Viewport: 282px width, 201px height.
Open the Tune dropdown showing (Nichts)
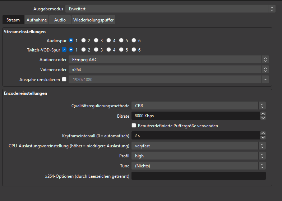click(x=199, y=166)
